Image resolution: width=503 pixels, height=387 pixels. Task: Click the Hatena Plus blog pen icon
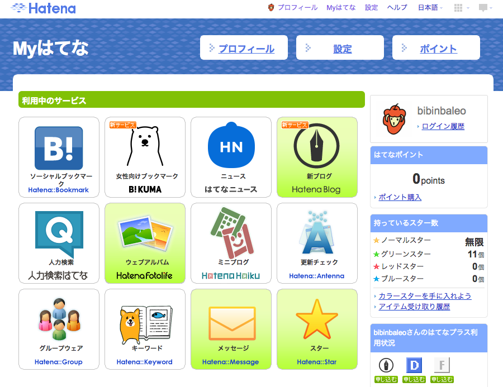tap(386, 365)
